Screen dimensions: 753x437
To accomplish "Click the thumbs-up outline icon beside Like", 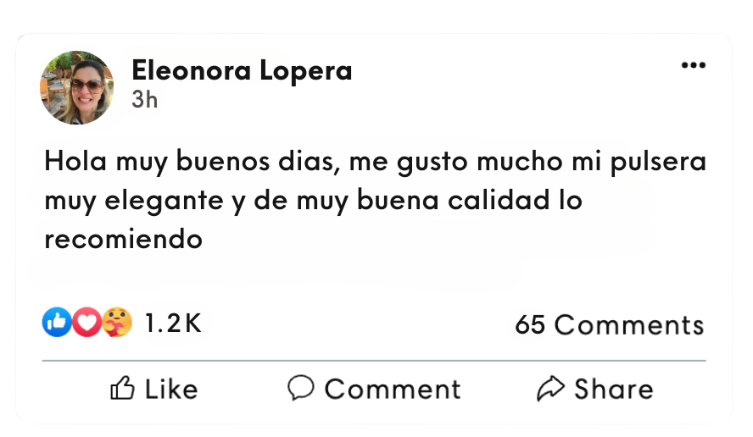I will [x=122, y=388].
